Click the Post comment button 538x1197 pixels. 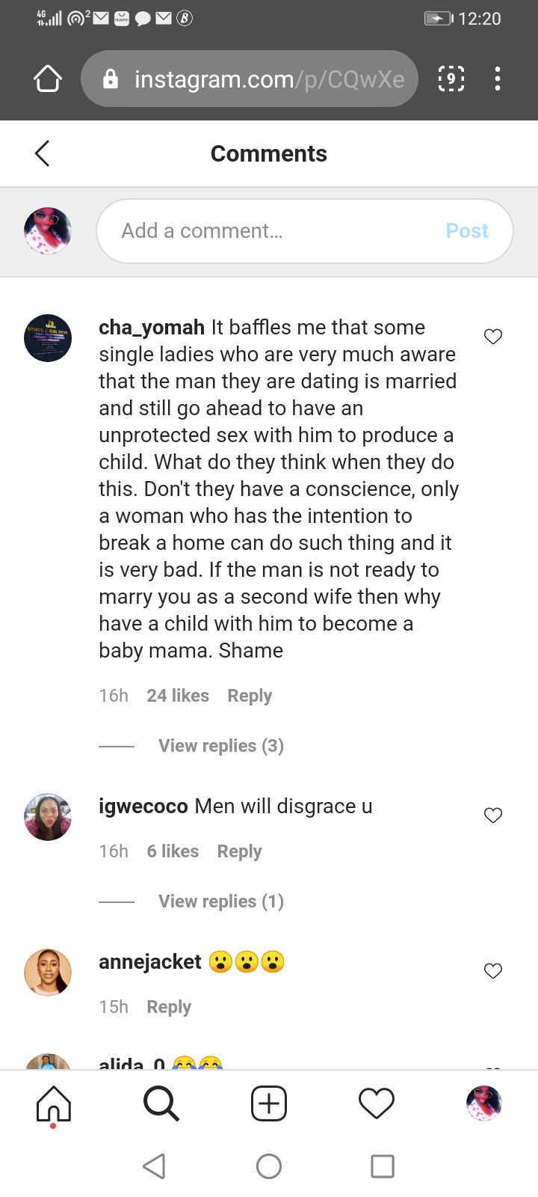(x=467, y=231)
